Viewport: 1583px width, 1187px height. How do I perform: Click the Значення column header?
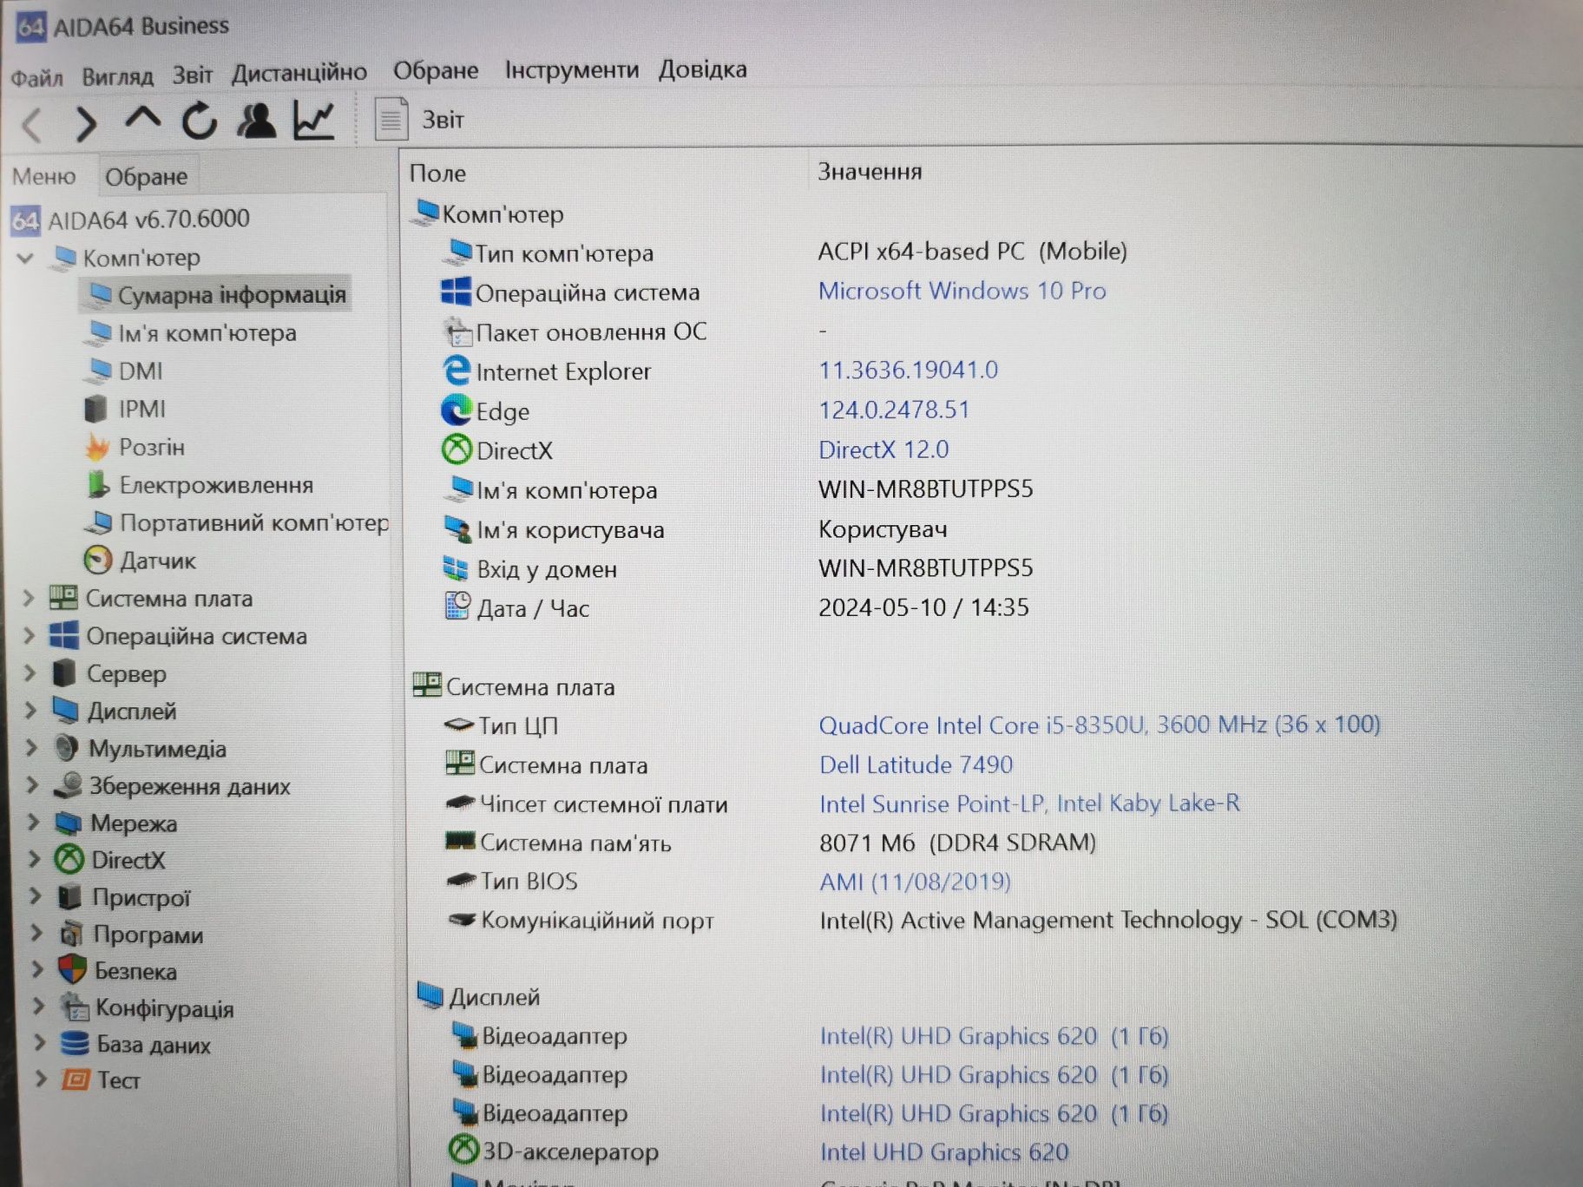pos(870,172)
